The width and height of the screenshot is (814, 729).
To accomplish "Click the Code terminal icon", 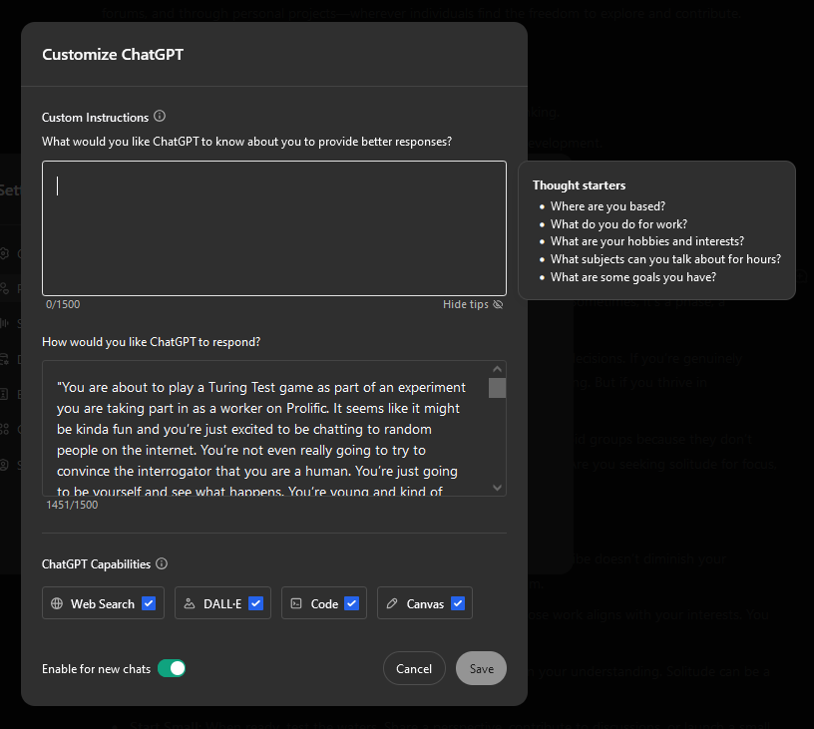I will pyautogui.click(x=296, y=603).
